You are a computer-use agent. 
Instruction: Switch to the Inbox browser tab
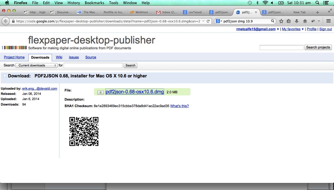167,12
